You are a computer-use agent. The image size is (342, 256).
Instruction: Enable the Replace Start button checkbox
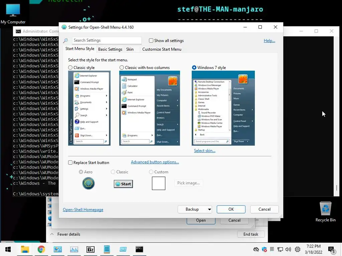pos(70,163)
